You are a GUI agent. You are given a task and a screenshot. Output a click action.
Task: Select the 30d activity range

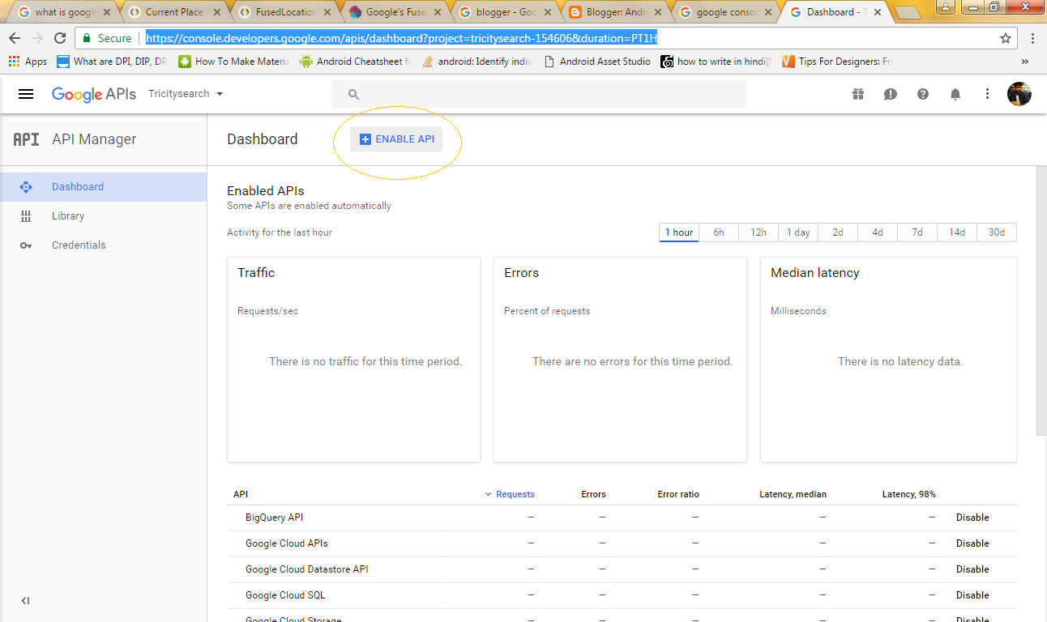click(x=996, y=232)
